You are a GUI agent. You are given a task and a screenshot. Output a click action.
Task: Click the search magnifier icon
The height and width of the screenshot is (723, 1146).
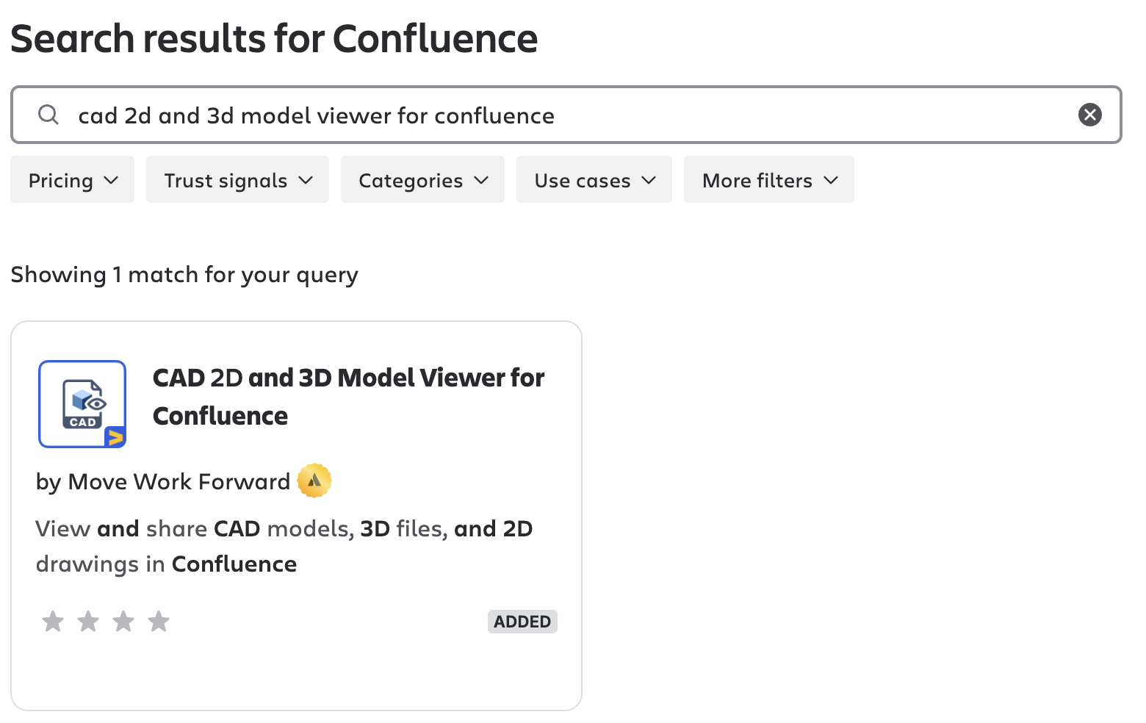coord(48,115)
